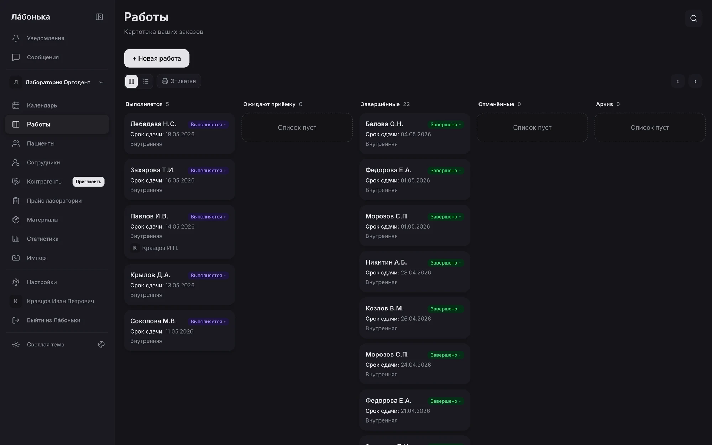Open search with the magnifier icon
This screenshot has height=445, width=712.
(693, 18)
